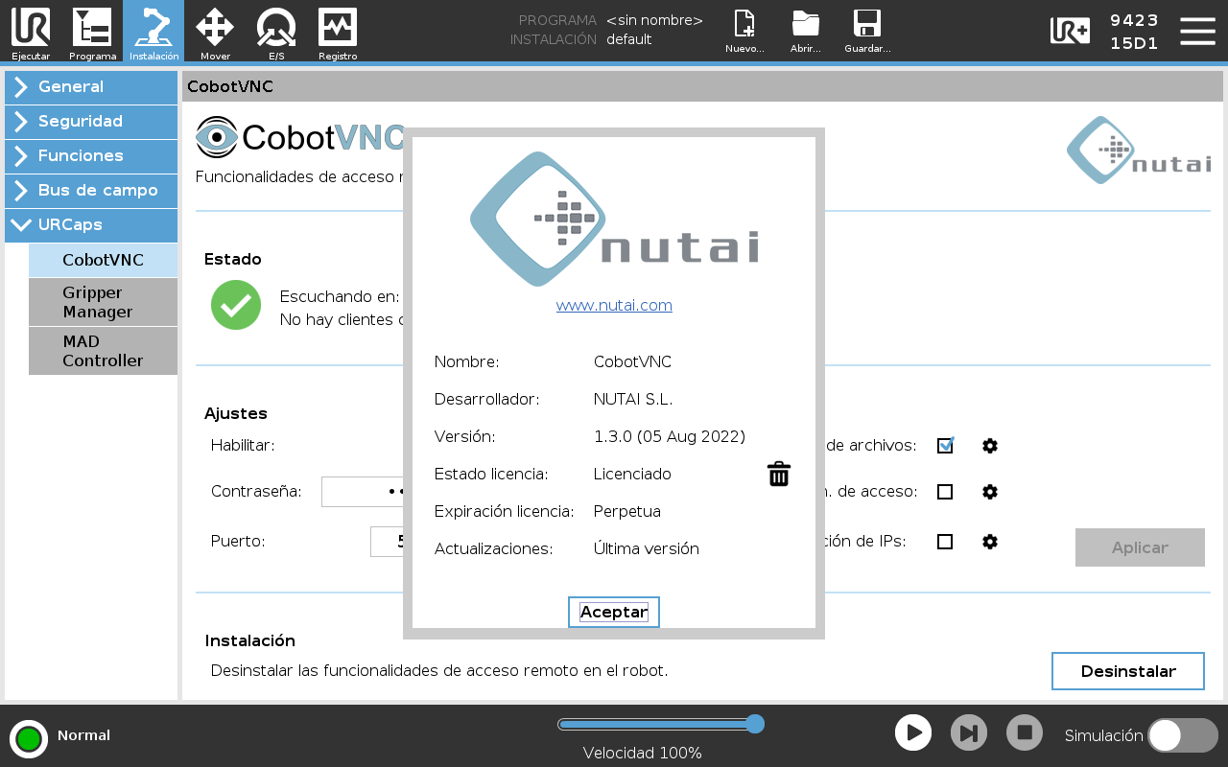Adjust the Velocidad speed slider handle
The height and width of the screenshot is (767, 1228).
755,724
